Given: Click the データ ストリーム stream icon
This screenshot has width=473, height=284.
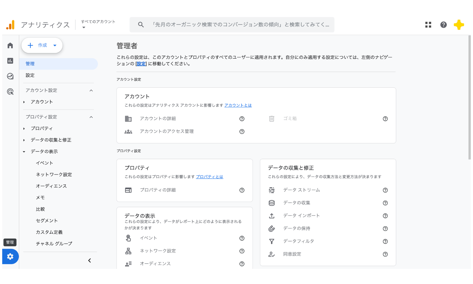Looking at the screenshot, I should pyautogui.click(x=272, y=190).
